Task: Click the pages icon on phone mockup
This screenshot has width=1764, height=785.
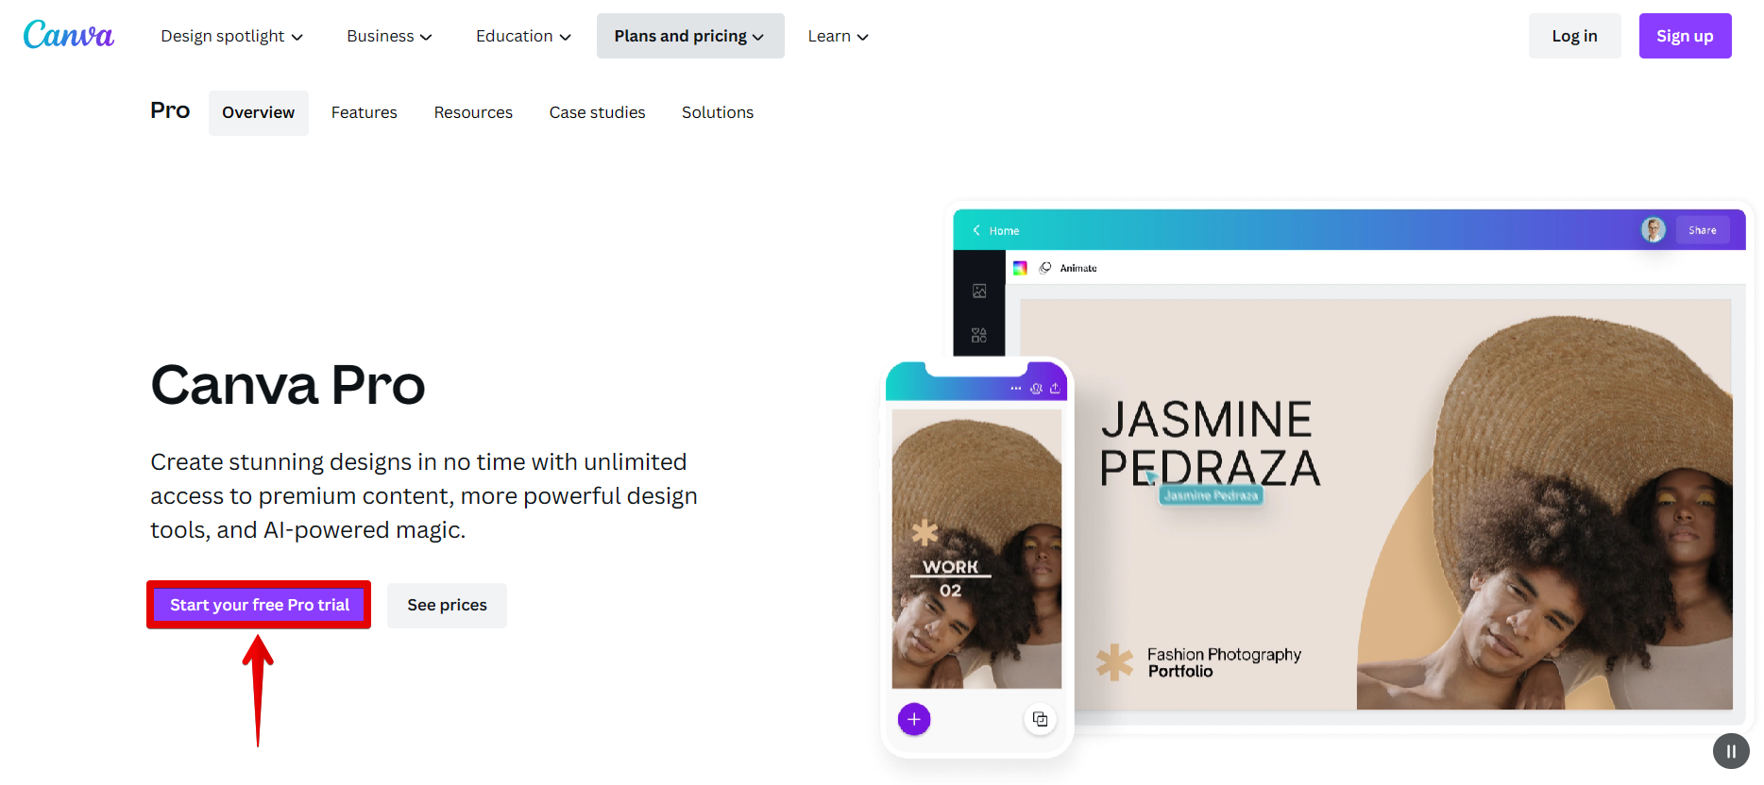Action: pos(1040,719)
